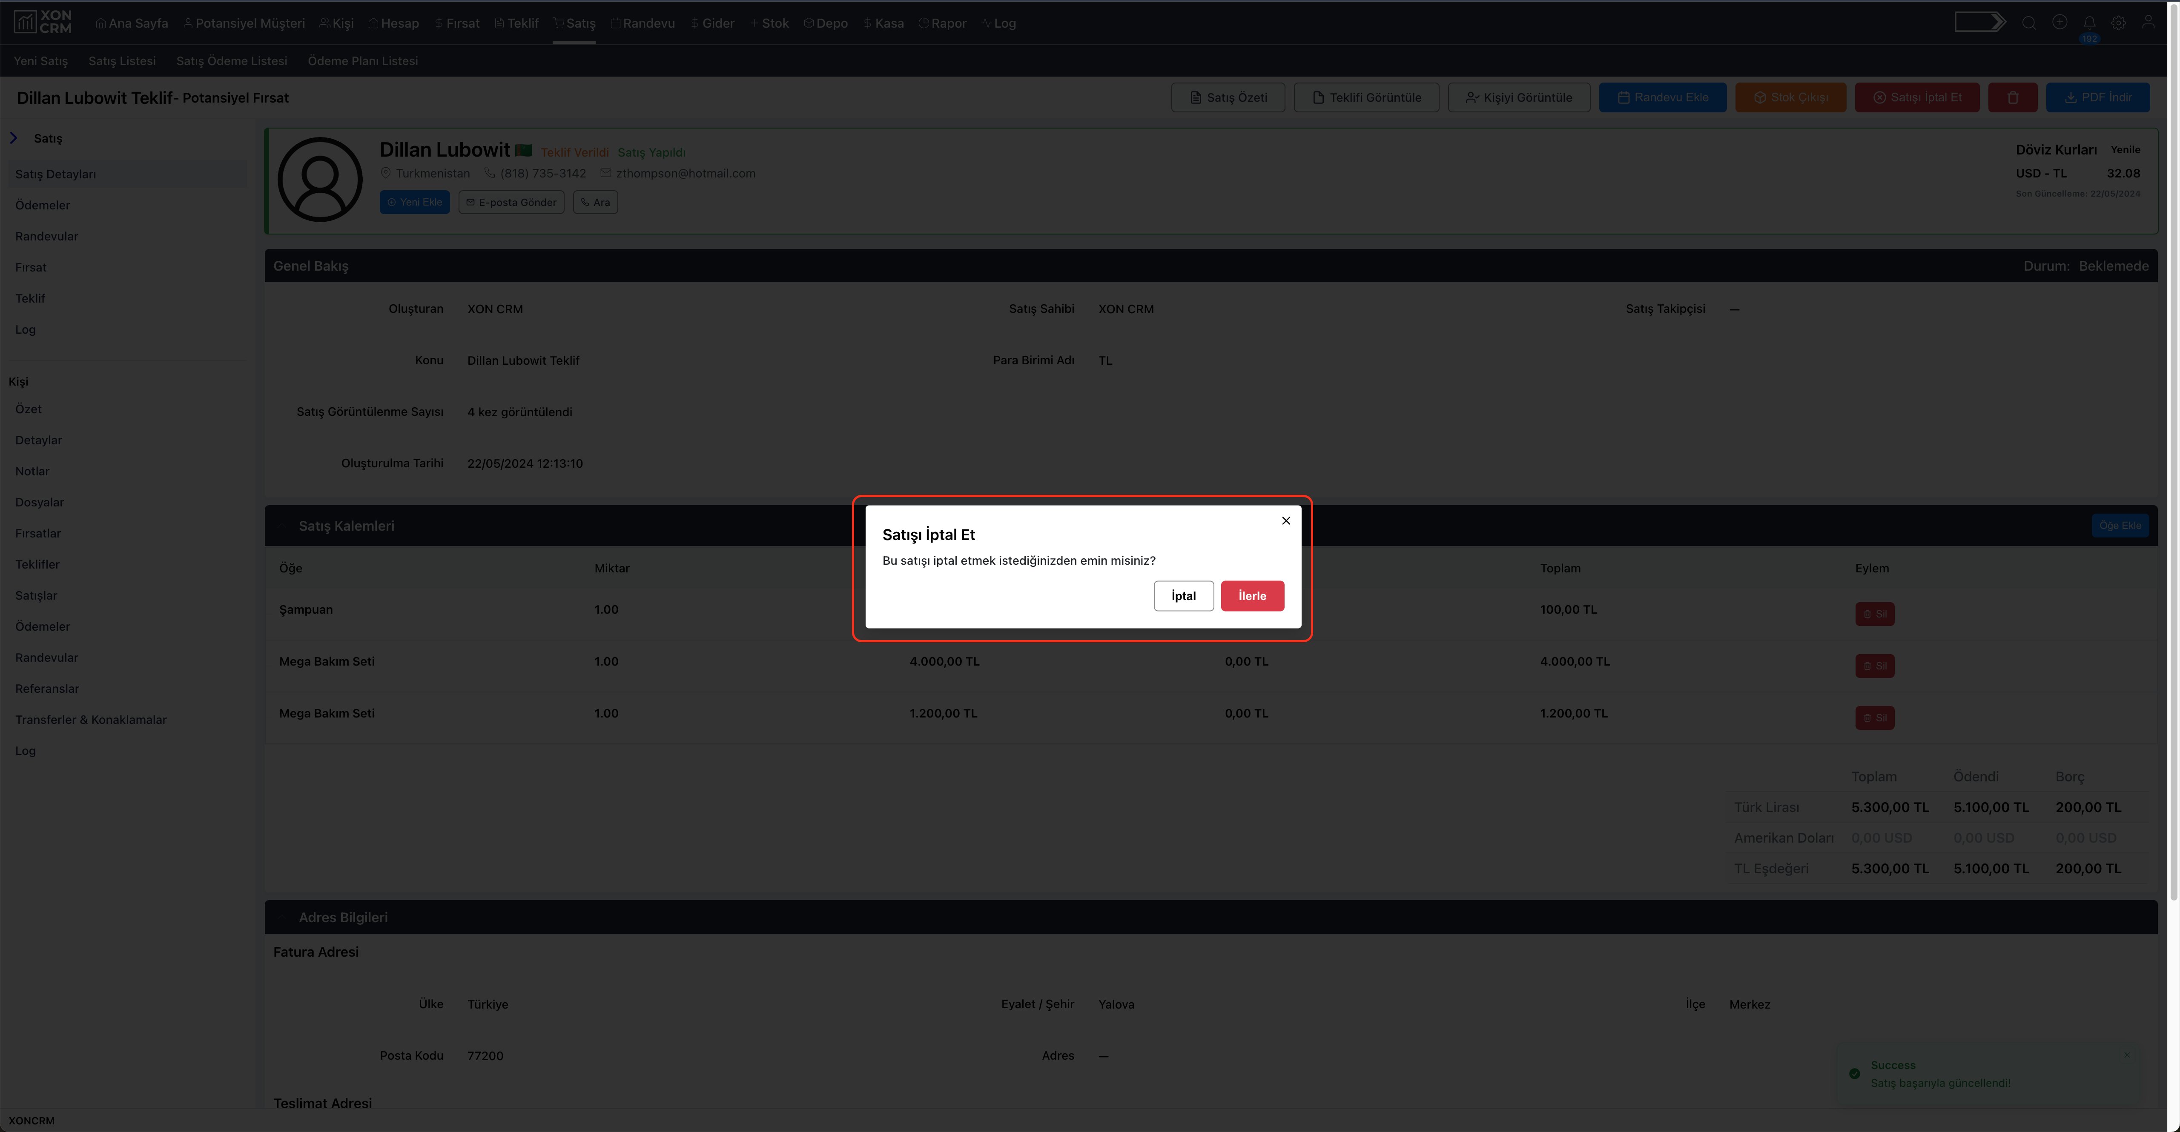The image size is (2180, 1132).
Task: Switch to Yeni Satış tab
Action: coord(40,61)
